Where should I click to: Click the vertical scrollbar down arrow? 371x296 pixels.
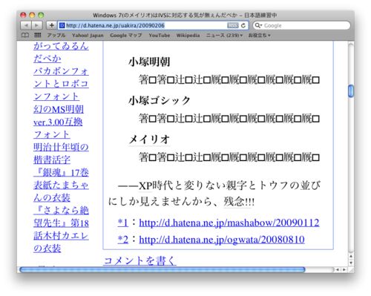click(351, 263)
